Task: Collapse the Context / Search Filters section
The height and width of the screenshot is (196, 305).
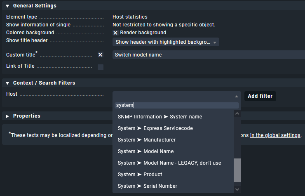Action: coord(7,83)
